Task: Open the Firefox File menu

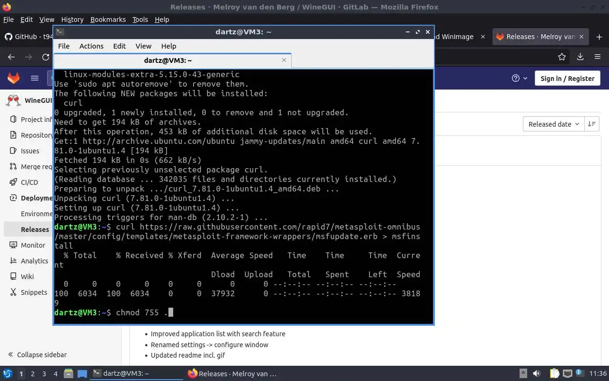Action: point(9,20)
